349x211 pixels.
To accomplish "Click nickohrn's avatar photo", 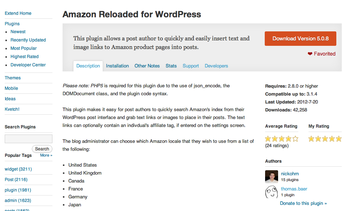I will pyautogui.click(x=272, y=177).
